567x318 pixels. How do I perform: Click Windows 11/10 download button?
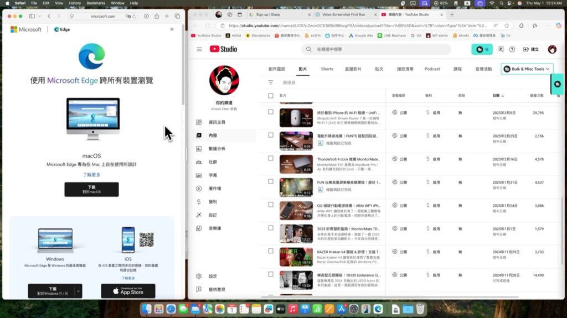pos(51,291)
